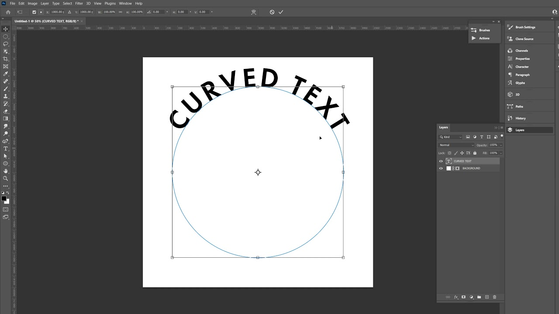This screenshot has width=559, height=314.
Task: Open the Filter menu
Action: point(79,3)
